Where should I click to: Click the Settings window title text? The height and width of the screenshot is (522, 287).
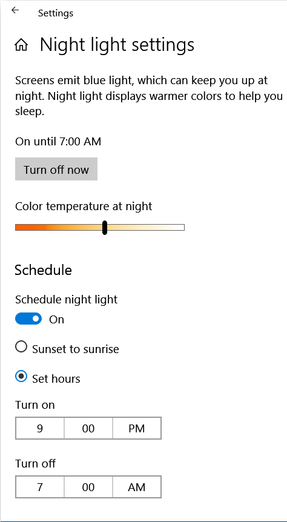[56, 13]
